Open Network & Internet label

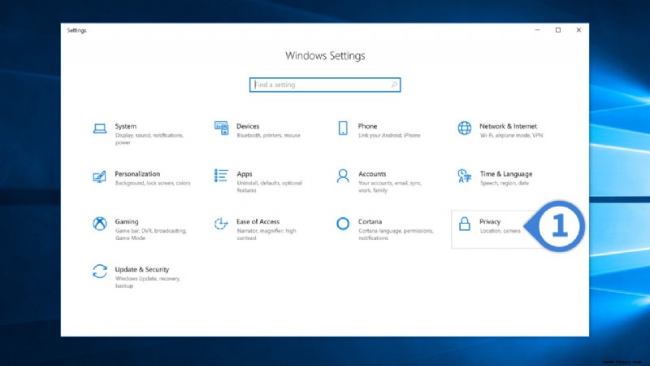tap(509, 126)
